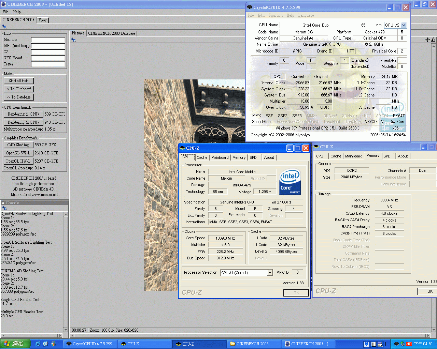Click the picture viewer scroll-up arrow
Image resolution: width=437 pixels, height=349 pixels.
coord(434,46)
